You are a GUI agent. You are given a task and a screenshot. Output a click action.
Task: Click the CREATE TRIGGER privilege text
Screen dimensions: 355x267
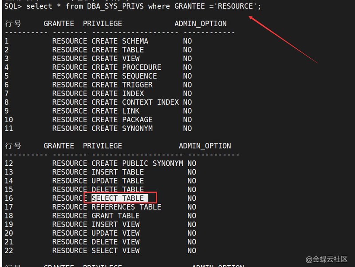[x=122, y=85]
